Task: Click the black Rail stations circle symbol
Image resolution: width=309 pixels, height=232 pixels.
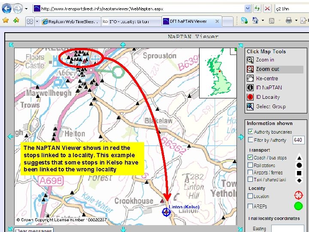Action: pos(299,165)
